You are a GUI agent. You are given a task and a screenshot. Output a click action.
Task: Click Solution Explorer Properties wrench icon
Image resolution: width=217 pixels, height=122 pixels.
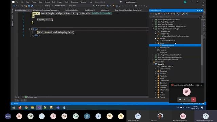click(x=183, y=14)
